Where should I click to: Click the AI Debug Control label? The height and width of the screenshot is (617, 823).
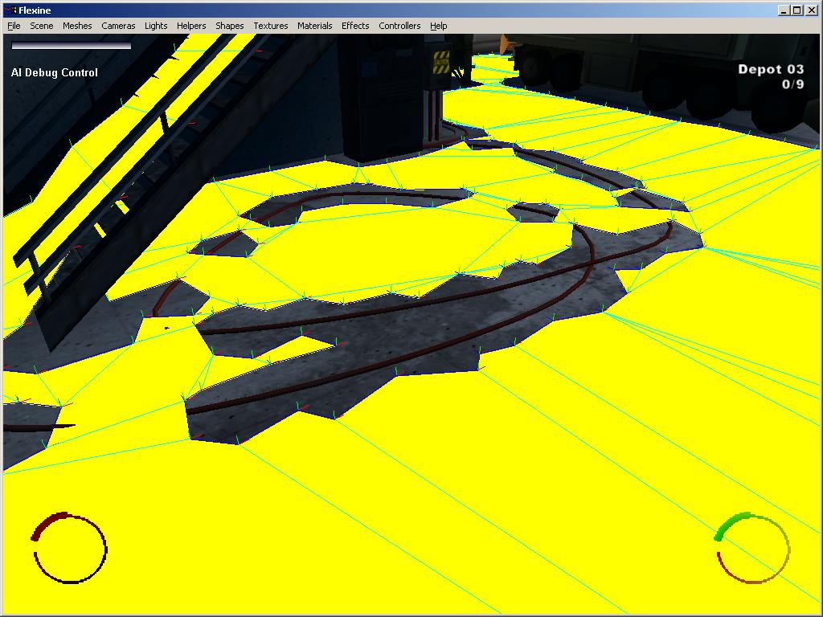pyautogui.click(x=55, y=72)
